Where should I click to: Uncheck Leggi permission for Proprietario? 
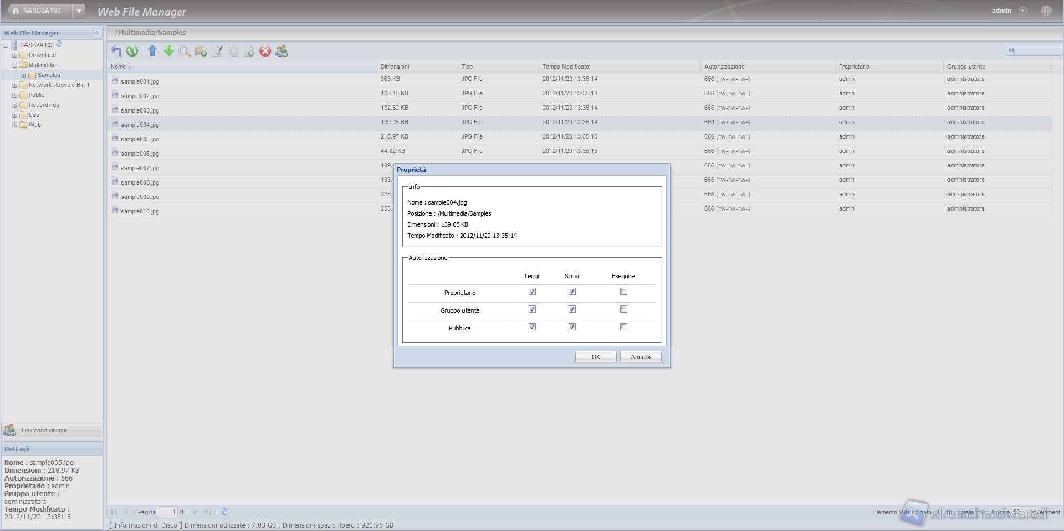pyautogui.click(x=532, y=292)
